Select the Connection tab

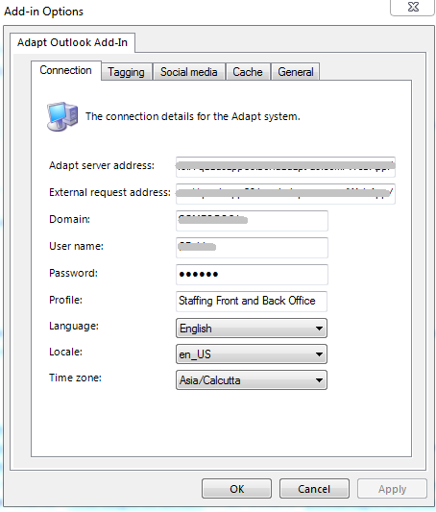[66, 70]
